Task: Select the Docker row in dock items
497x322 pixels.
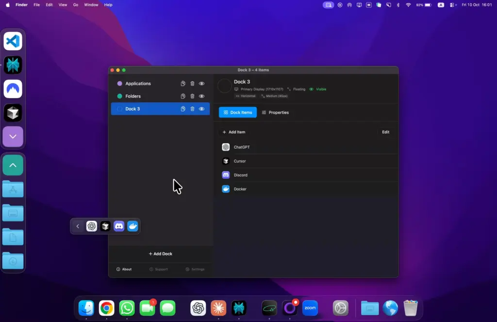Action: point(306,189)
